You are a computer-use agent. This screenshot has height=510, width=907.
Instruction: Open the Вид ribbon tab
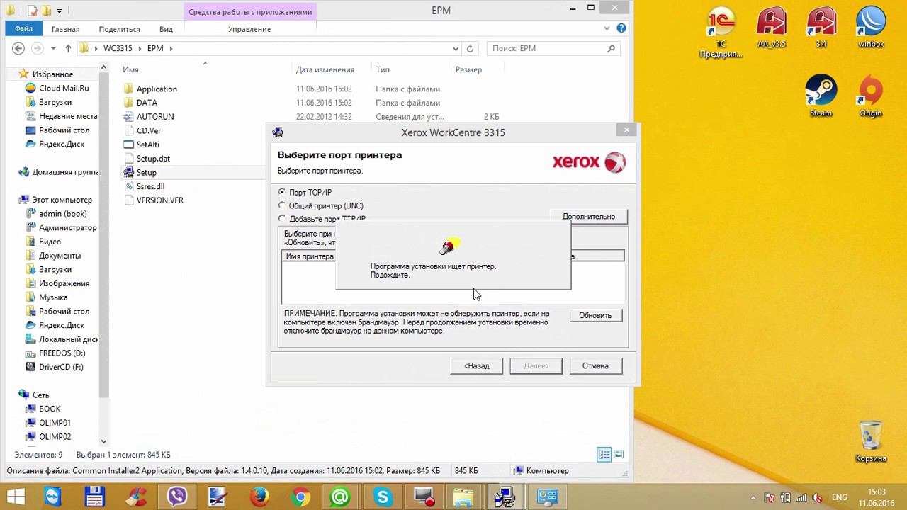click(x=166, y=29)
